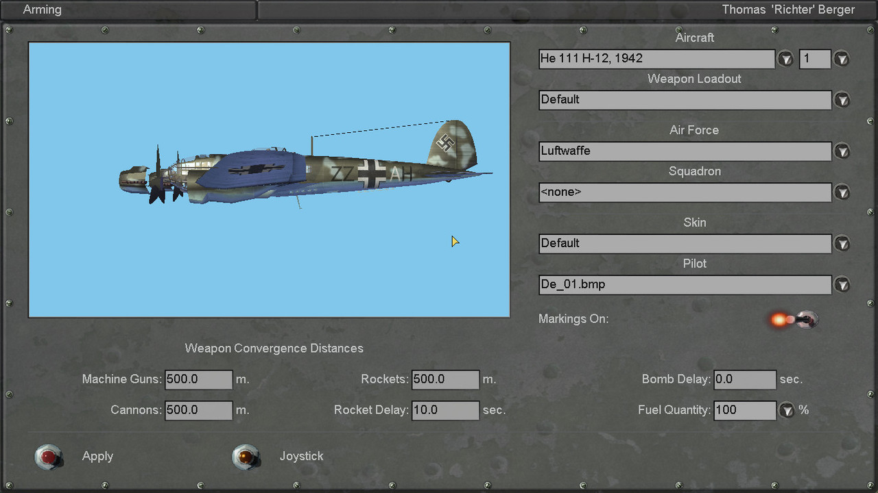Click the Default skin field

tap(685, 244)
